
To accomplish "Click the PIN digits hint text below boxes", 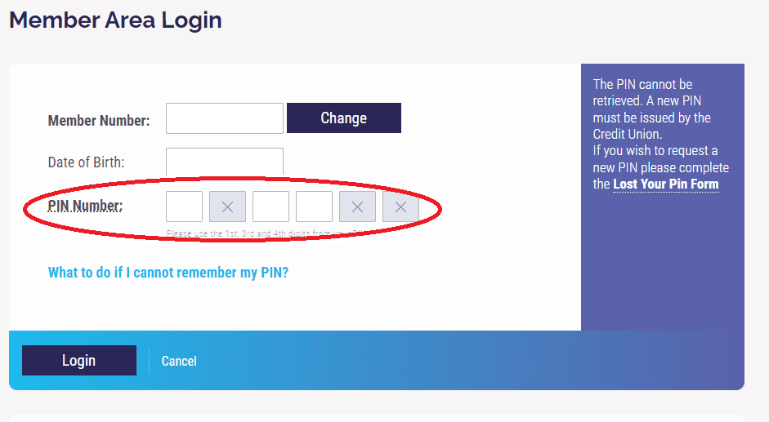I will click(265, 233).
